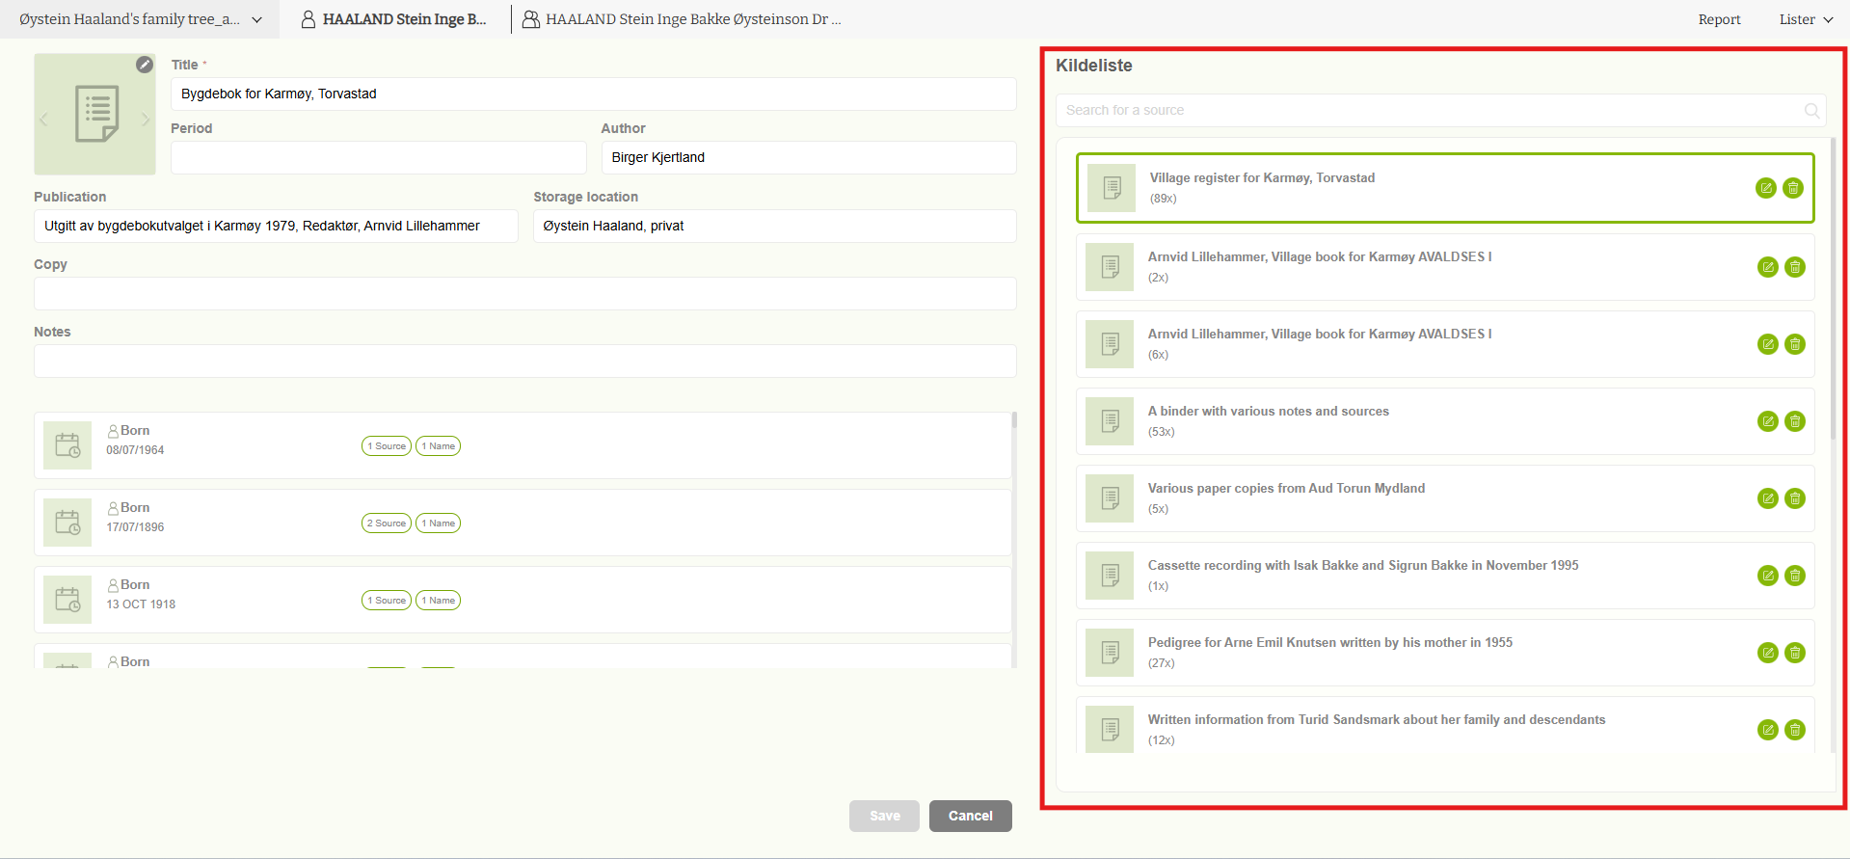Click the search magnifier icon in Kildeliste
This screenshot has width=1850, height=859.
tap(1811, 111)
